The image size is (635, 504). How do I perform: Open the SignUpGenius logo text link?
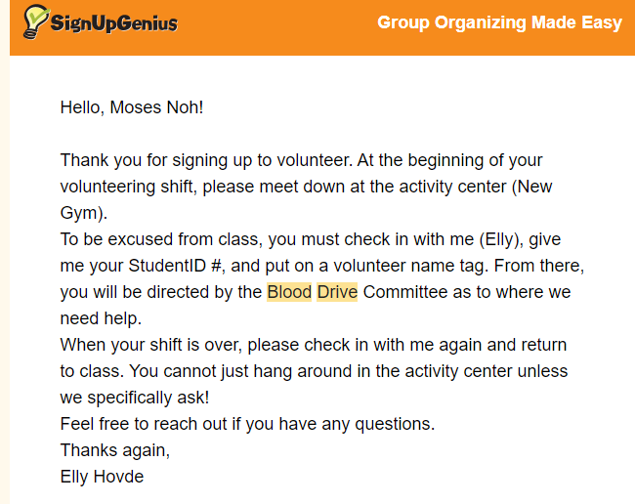pos(113,22)
